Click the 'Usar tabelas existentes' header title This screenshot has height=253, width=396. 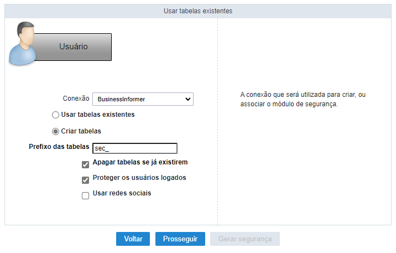198,11
